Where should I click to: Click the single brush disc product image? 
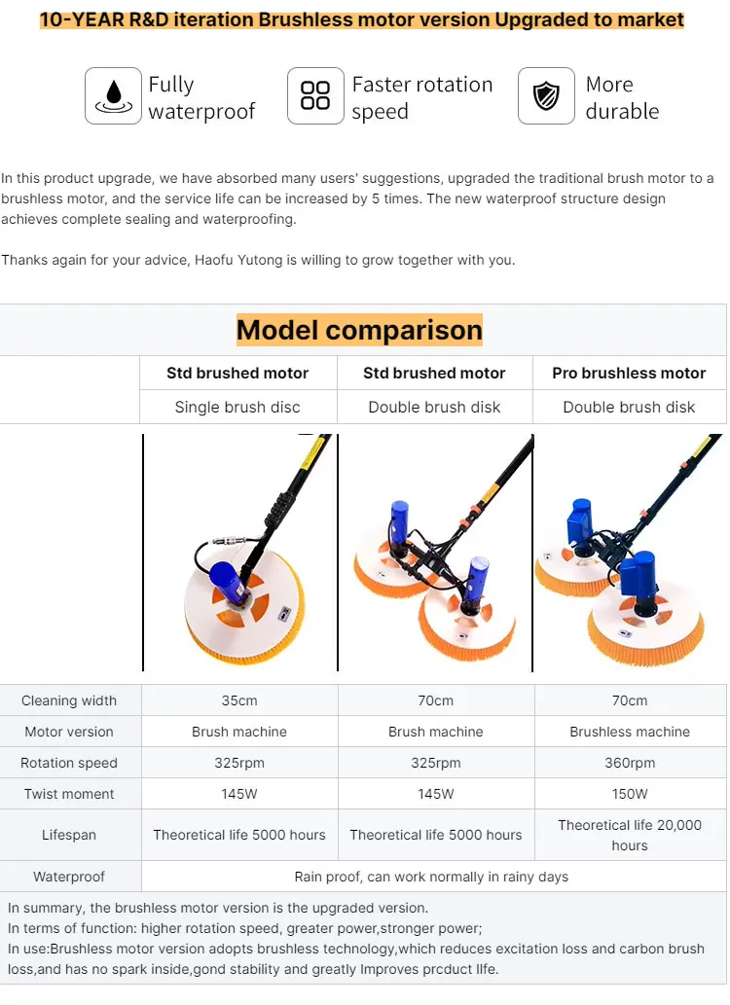coord(239,553)
